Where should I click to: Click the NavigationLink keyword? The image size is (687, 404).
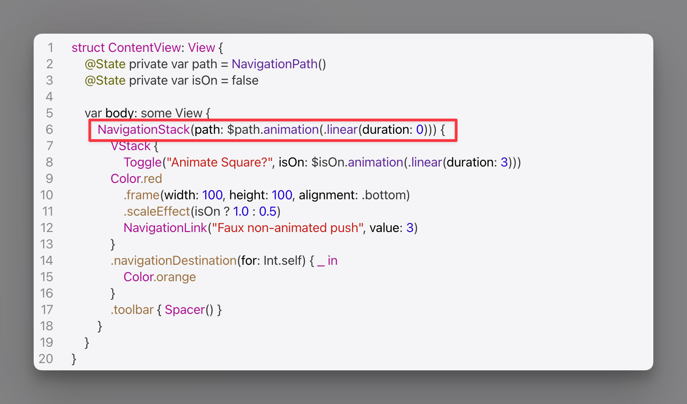click(x=165, y=228)
